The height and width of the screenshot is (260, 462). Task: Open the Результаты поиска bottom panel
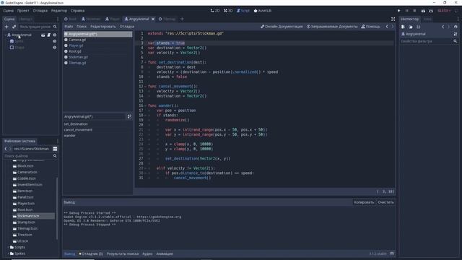(x=123, y=253)
